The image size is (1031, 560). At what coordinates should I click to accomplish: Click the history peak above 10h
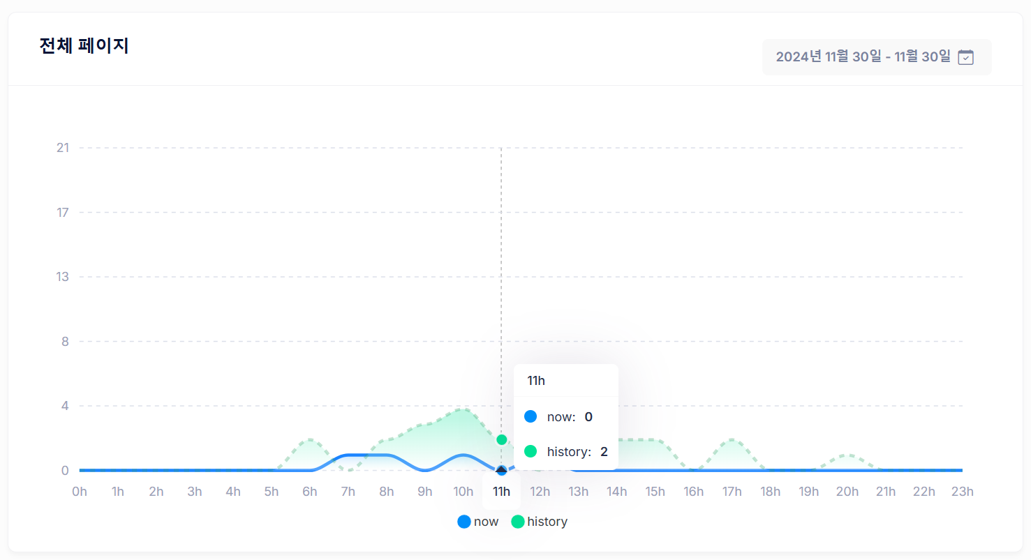[x=463, y=409]
